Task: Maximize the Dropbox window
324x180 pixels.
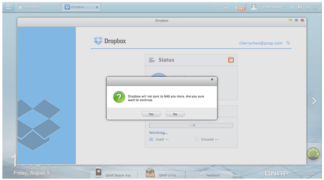Action: pos(296,20)
